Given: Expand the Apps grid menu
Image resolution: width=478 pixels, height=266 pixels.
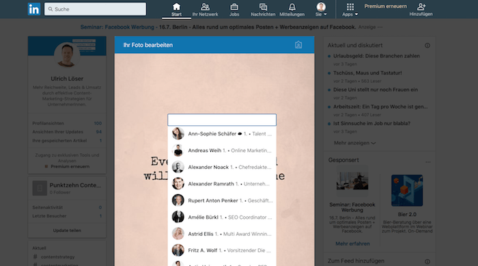Looking at the screenshot, I should [x=350, y=10].
